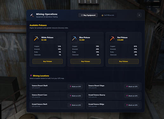The image size is (164, 119).
Task: Close the Mining Operations panel
Action: click(139, 15)
